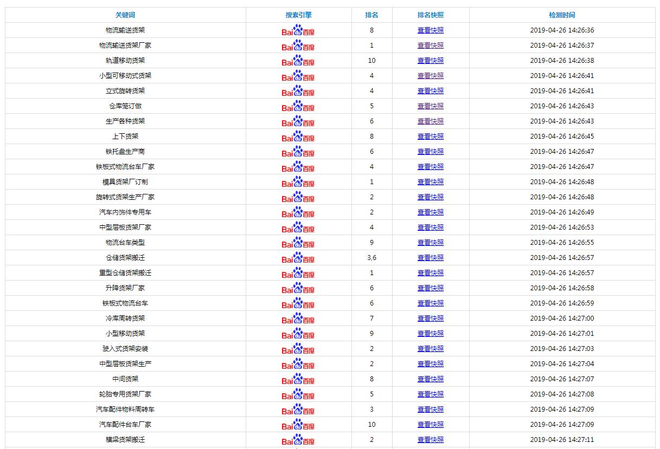Screen dimensions: 660x449
Task: Click the keyword 铁托盘生产商
Action: [125, 152]
